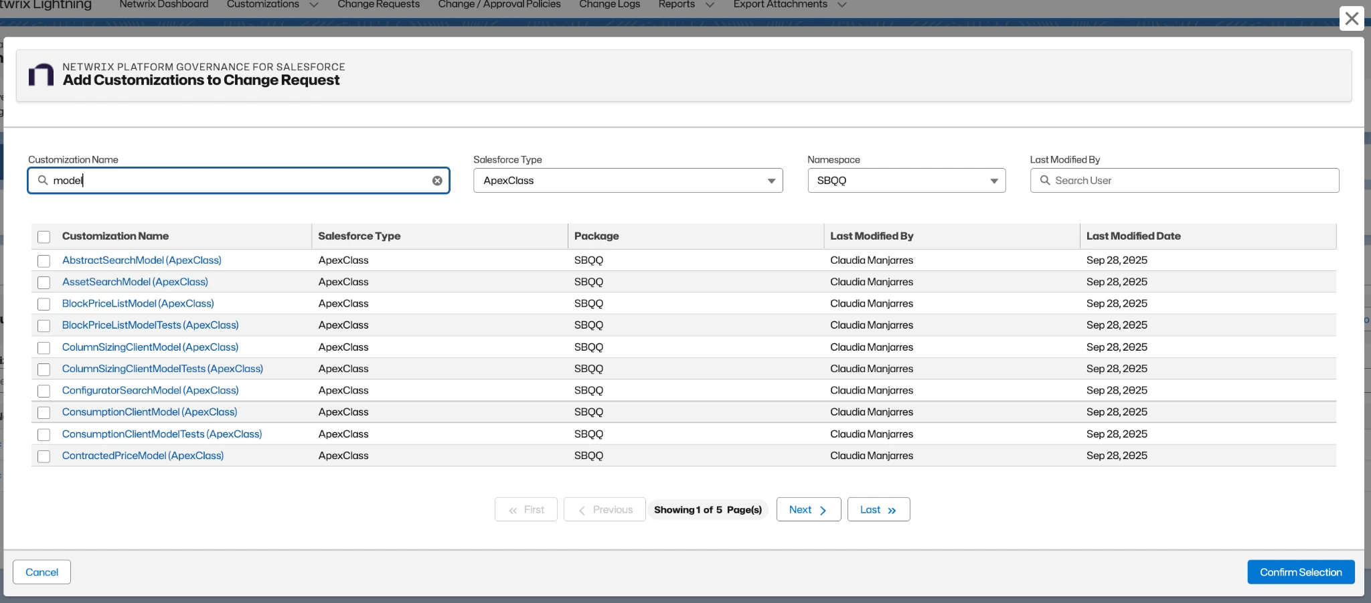
Task: Open the Namespace dropdown
Action: 993,181
